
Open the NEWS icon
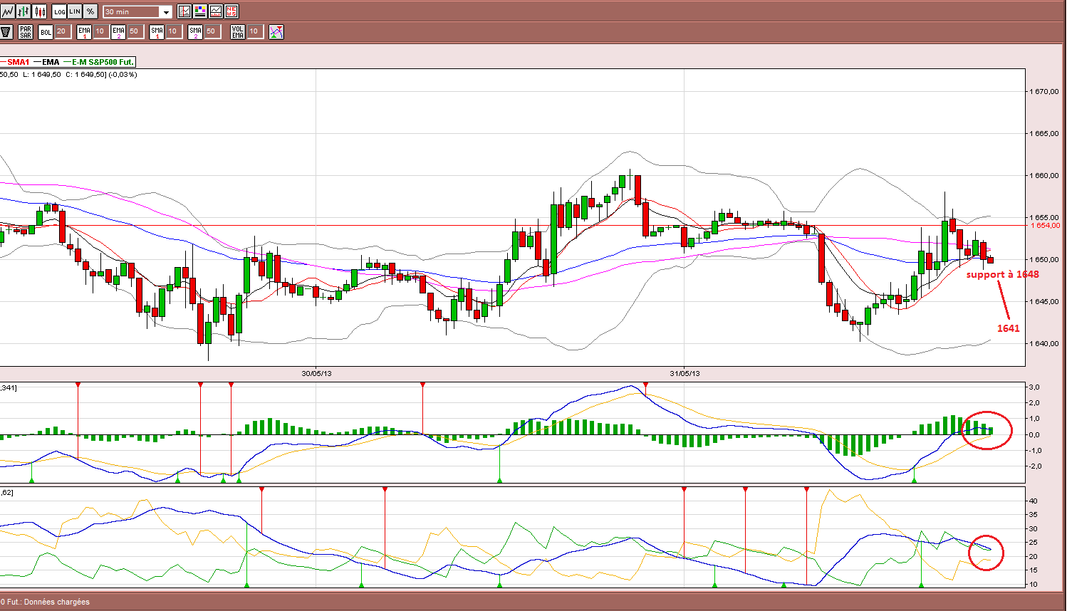tap(231, 11)
